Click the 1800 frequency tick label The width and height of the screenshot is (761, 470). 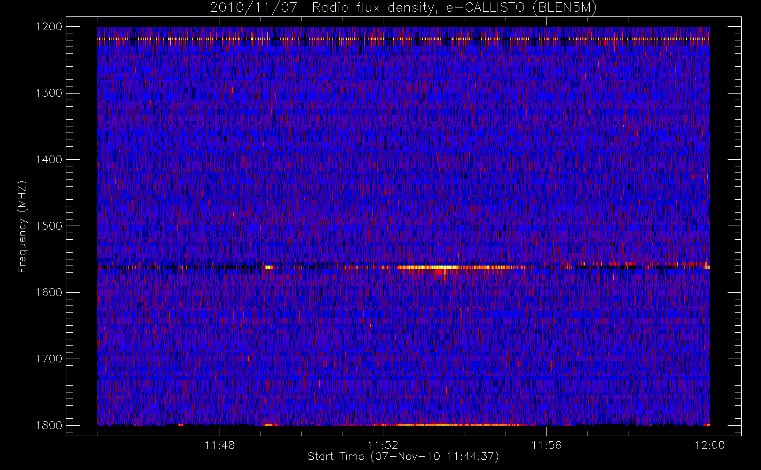pos(49,425)
